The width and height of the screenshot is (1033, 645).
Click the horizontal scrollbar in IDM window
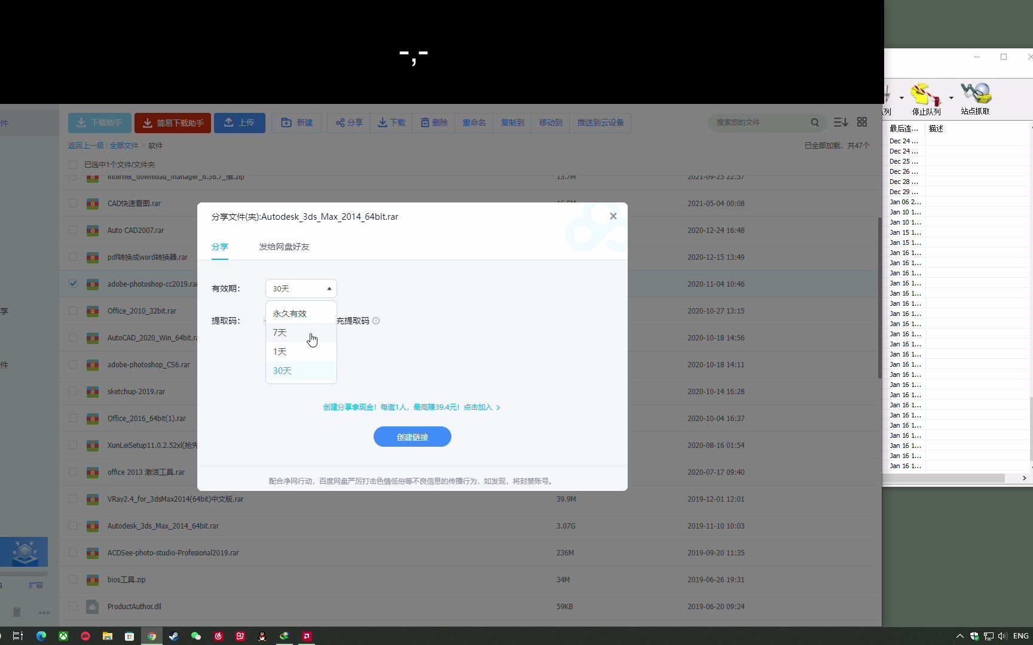point(945,478)
